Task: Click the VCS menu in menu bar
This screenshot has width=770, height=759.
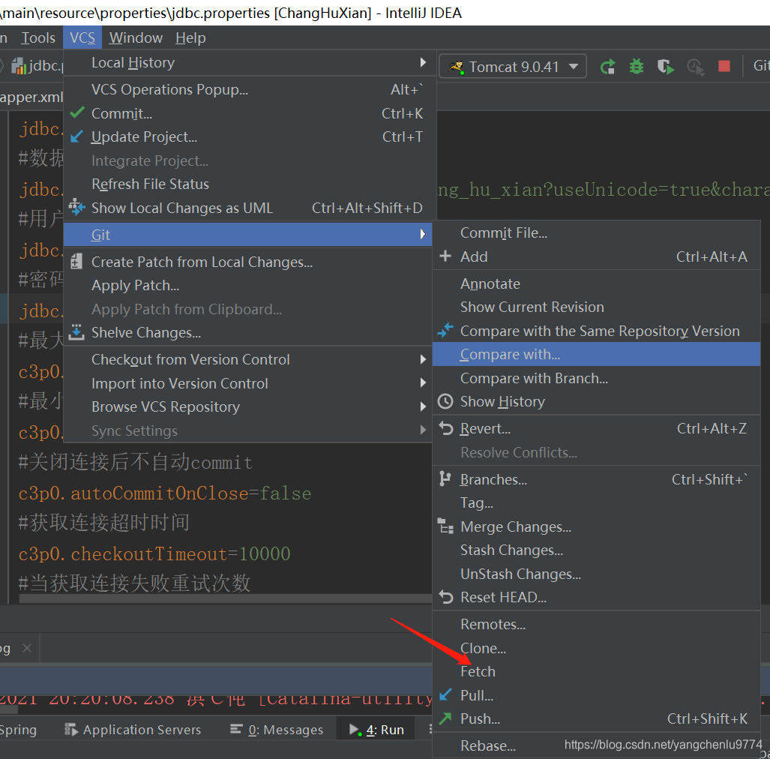Action: pos(82,37)
